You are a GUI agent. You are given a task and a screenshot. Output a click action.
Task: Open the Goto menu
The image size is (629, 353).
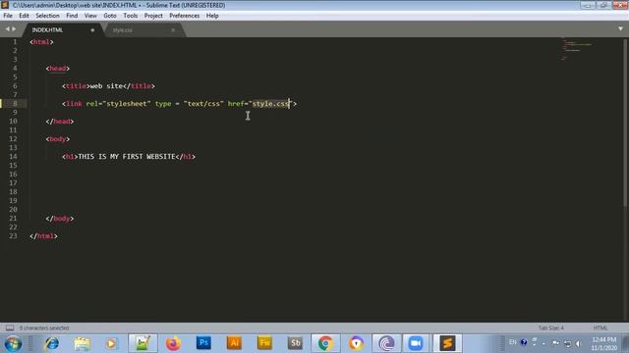(x=110, y=16)
